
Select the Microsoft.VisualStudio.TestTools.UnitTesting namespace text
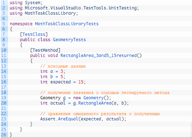click(x=81, y=8)
